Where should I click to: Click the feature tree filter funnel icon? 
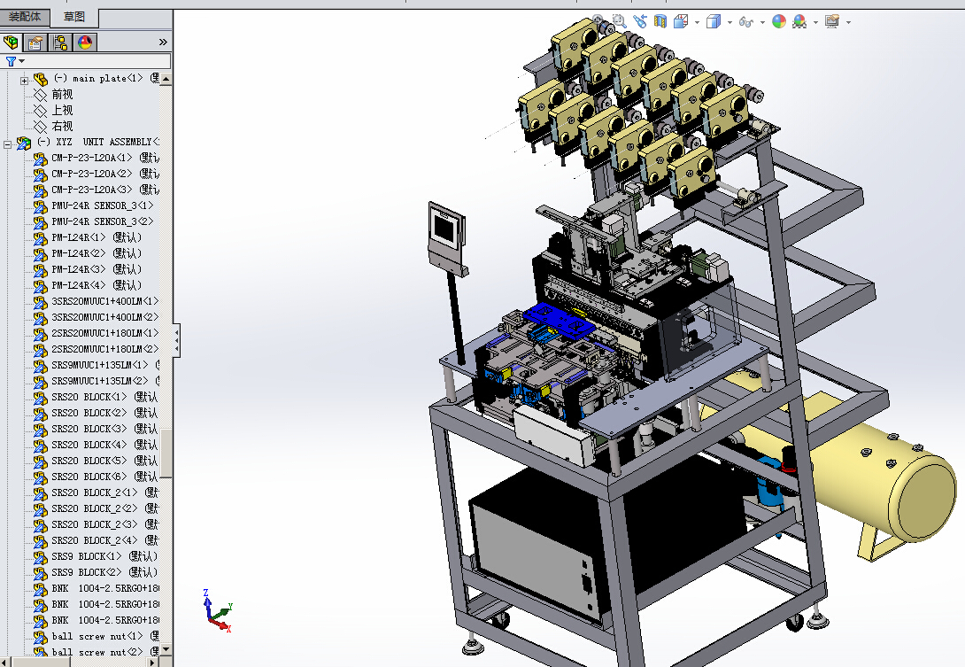pyautogui.click(x=12, y=61)
